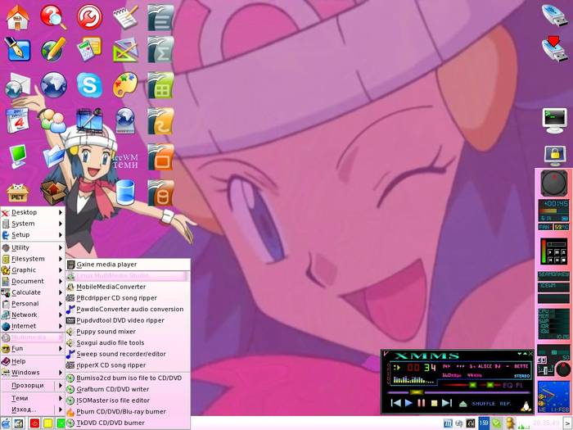573x430 pixels.
Task: Skip to next track in XMMS
Action: [x=447, y=403]
